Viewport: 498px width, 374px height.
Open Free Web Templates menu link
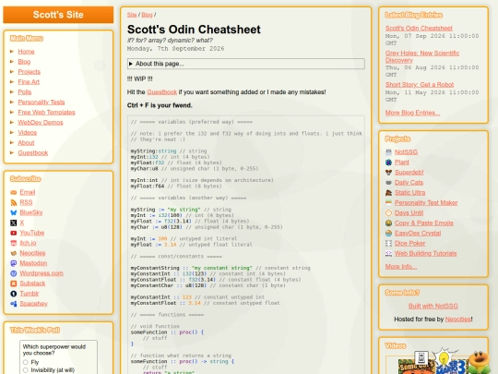click(x=46, y=113)
